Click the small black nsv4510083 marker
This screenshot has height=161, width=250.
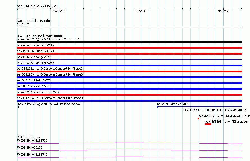[19, 107]
